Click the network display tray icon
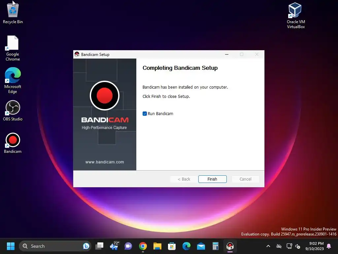Image resolution: width=338 pixels, height=254 pixels. [289, 246]
